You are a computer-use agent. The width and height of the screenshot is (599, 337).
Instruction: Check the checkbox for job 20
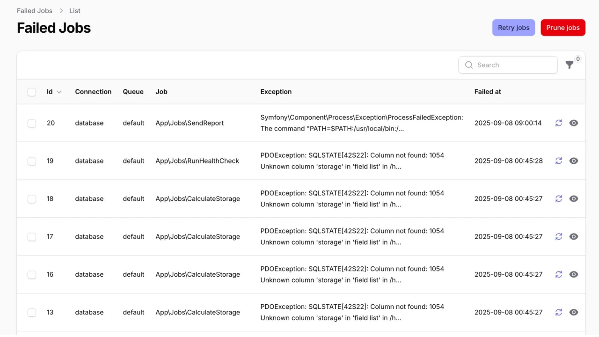(32, 123)
